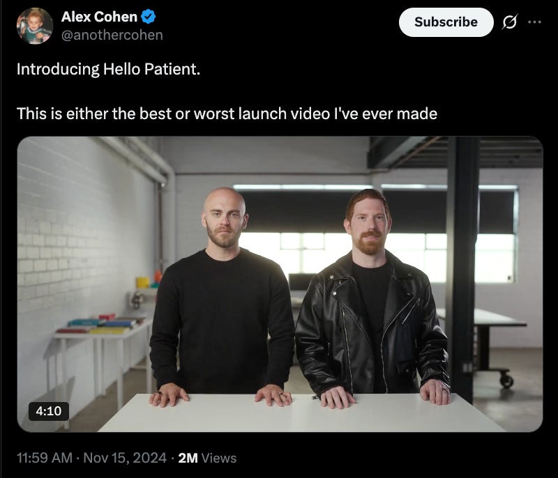Click the stacked books in the video background

click(x=101, y=324)
